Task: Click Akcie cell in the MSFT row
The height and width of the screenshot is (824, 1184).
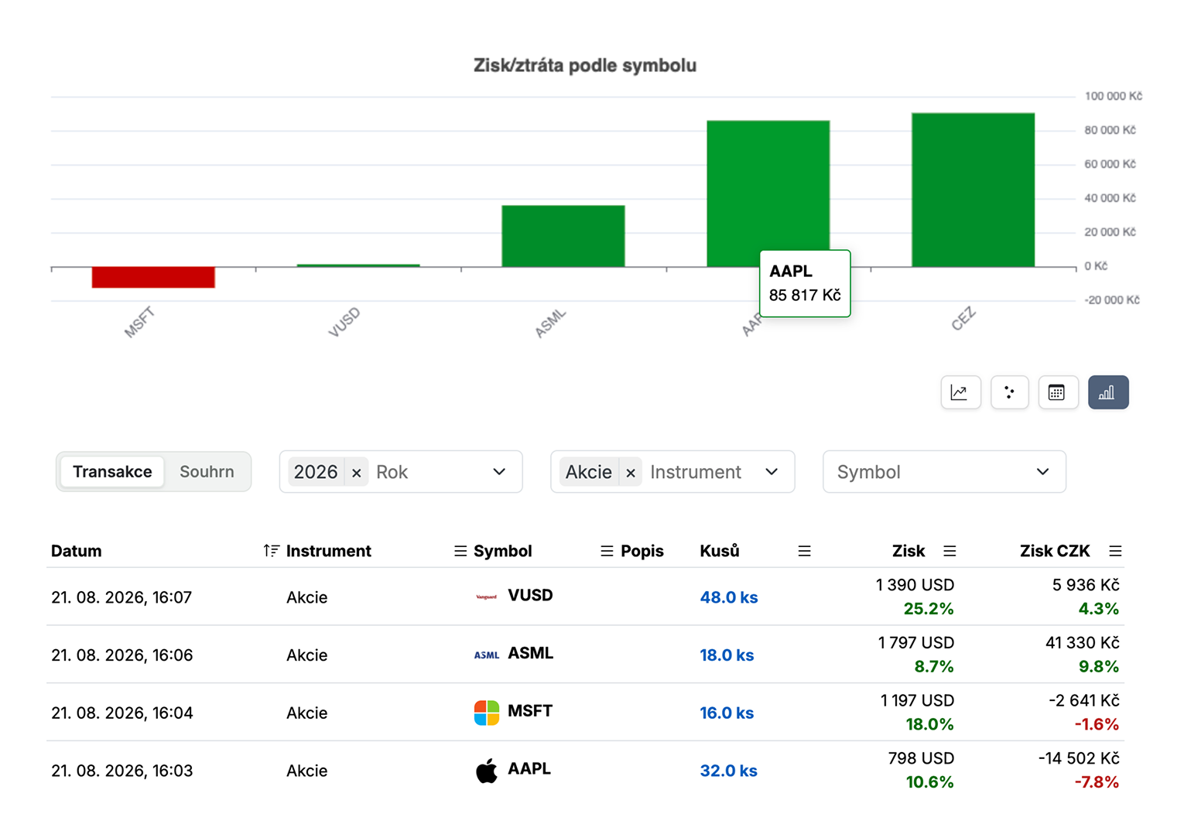Action: [x=307, y=713]
